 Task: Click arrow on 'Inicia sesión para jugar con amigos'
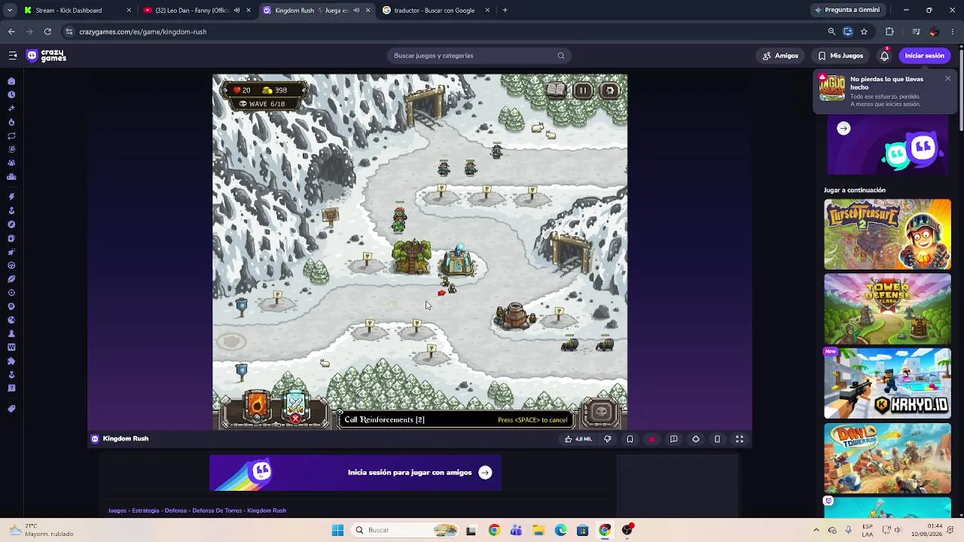click(x=485, y=473)
